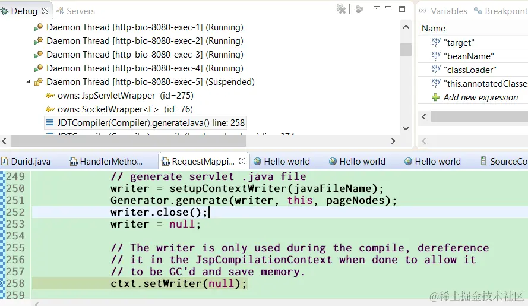Maximize the Debug view panel

tap(402, 9)
